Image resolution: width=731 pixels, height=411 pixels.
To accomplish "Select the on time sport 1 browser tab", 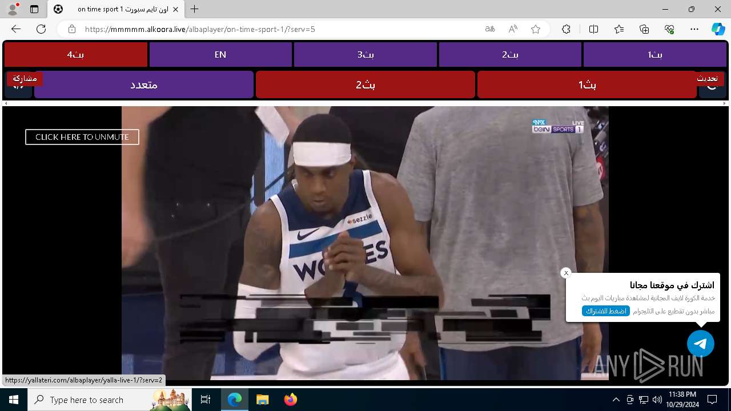I will (x=116, y=9).
